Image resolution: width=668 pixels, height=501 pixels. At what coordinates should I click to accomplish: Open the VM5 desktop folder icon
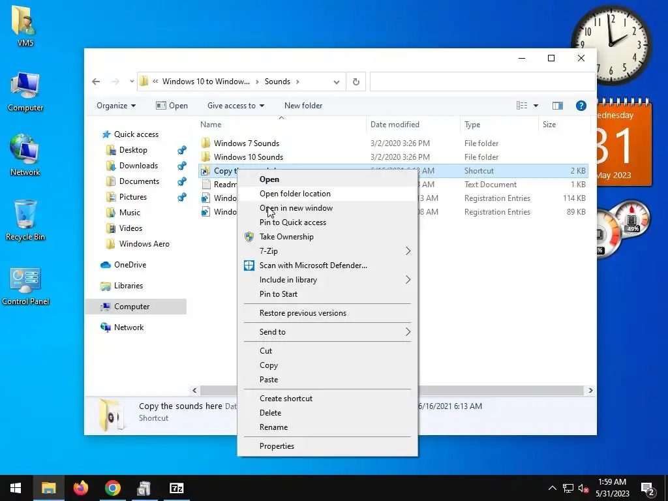(x=25, y=25)
